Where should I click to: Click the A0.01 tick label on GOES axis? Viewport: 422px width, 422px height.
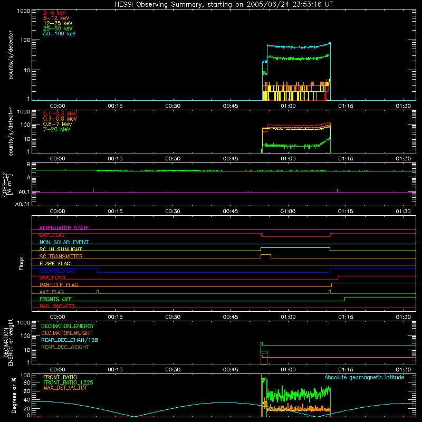tap(22, 204)
